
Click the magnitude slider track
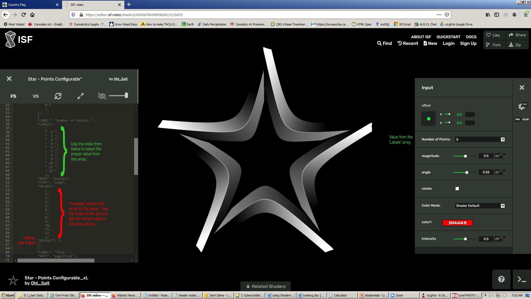coord(465,156)
